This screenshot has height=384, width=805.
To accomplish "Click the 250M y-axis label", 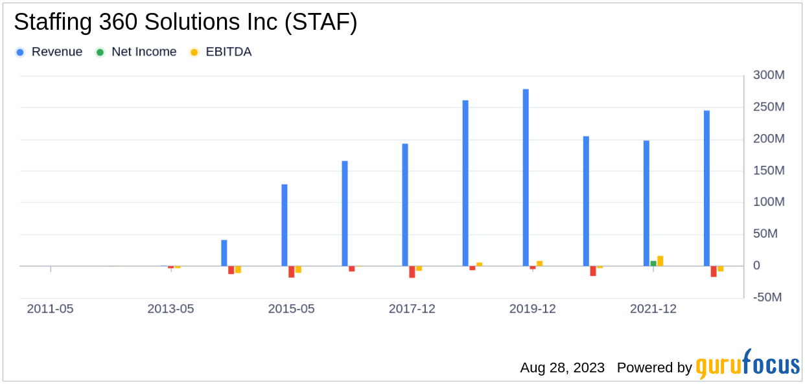I will pyautogui.click(x=769, y=107).
